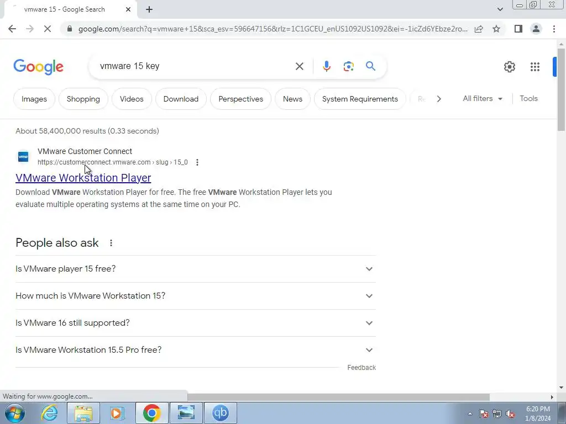This screenshot has width=566, height=424.
Task: Select the Perspectives filter chip
Action: point(241,99)
